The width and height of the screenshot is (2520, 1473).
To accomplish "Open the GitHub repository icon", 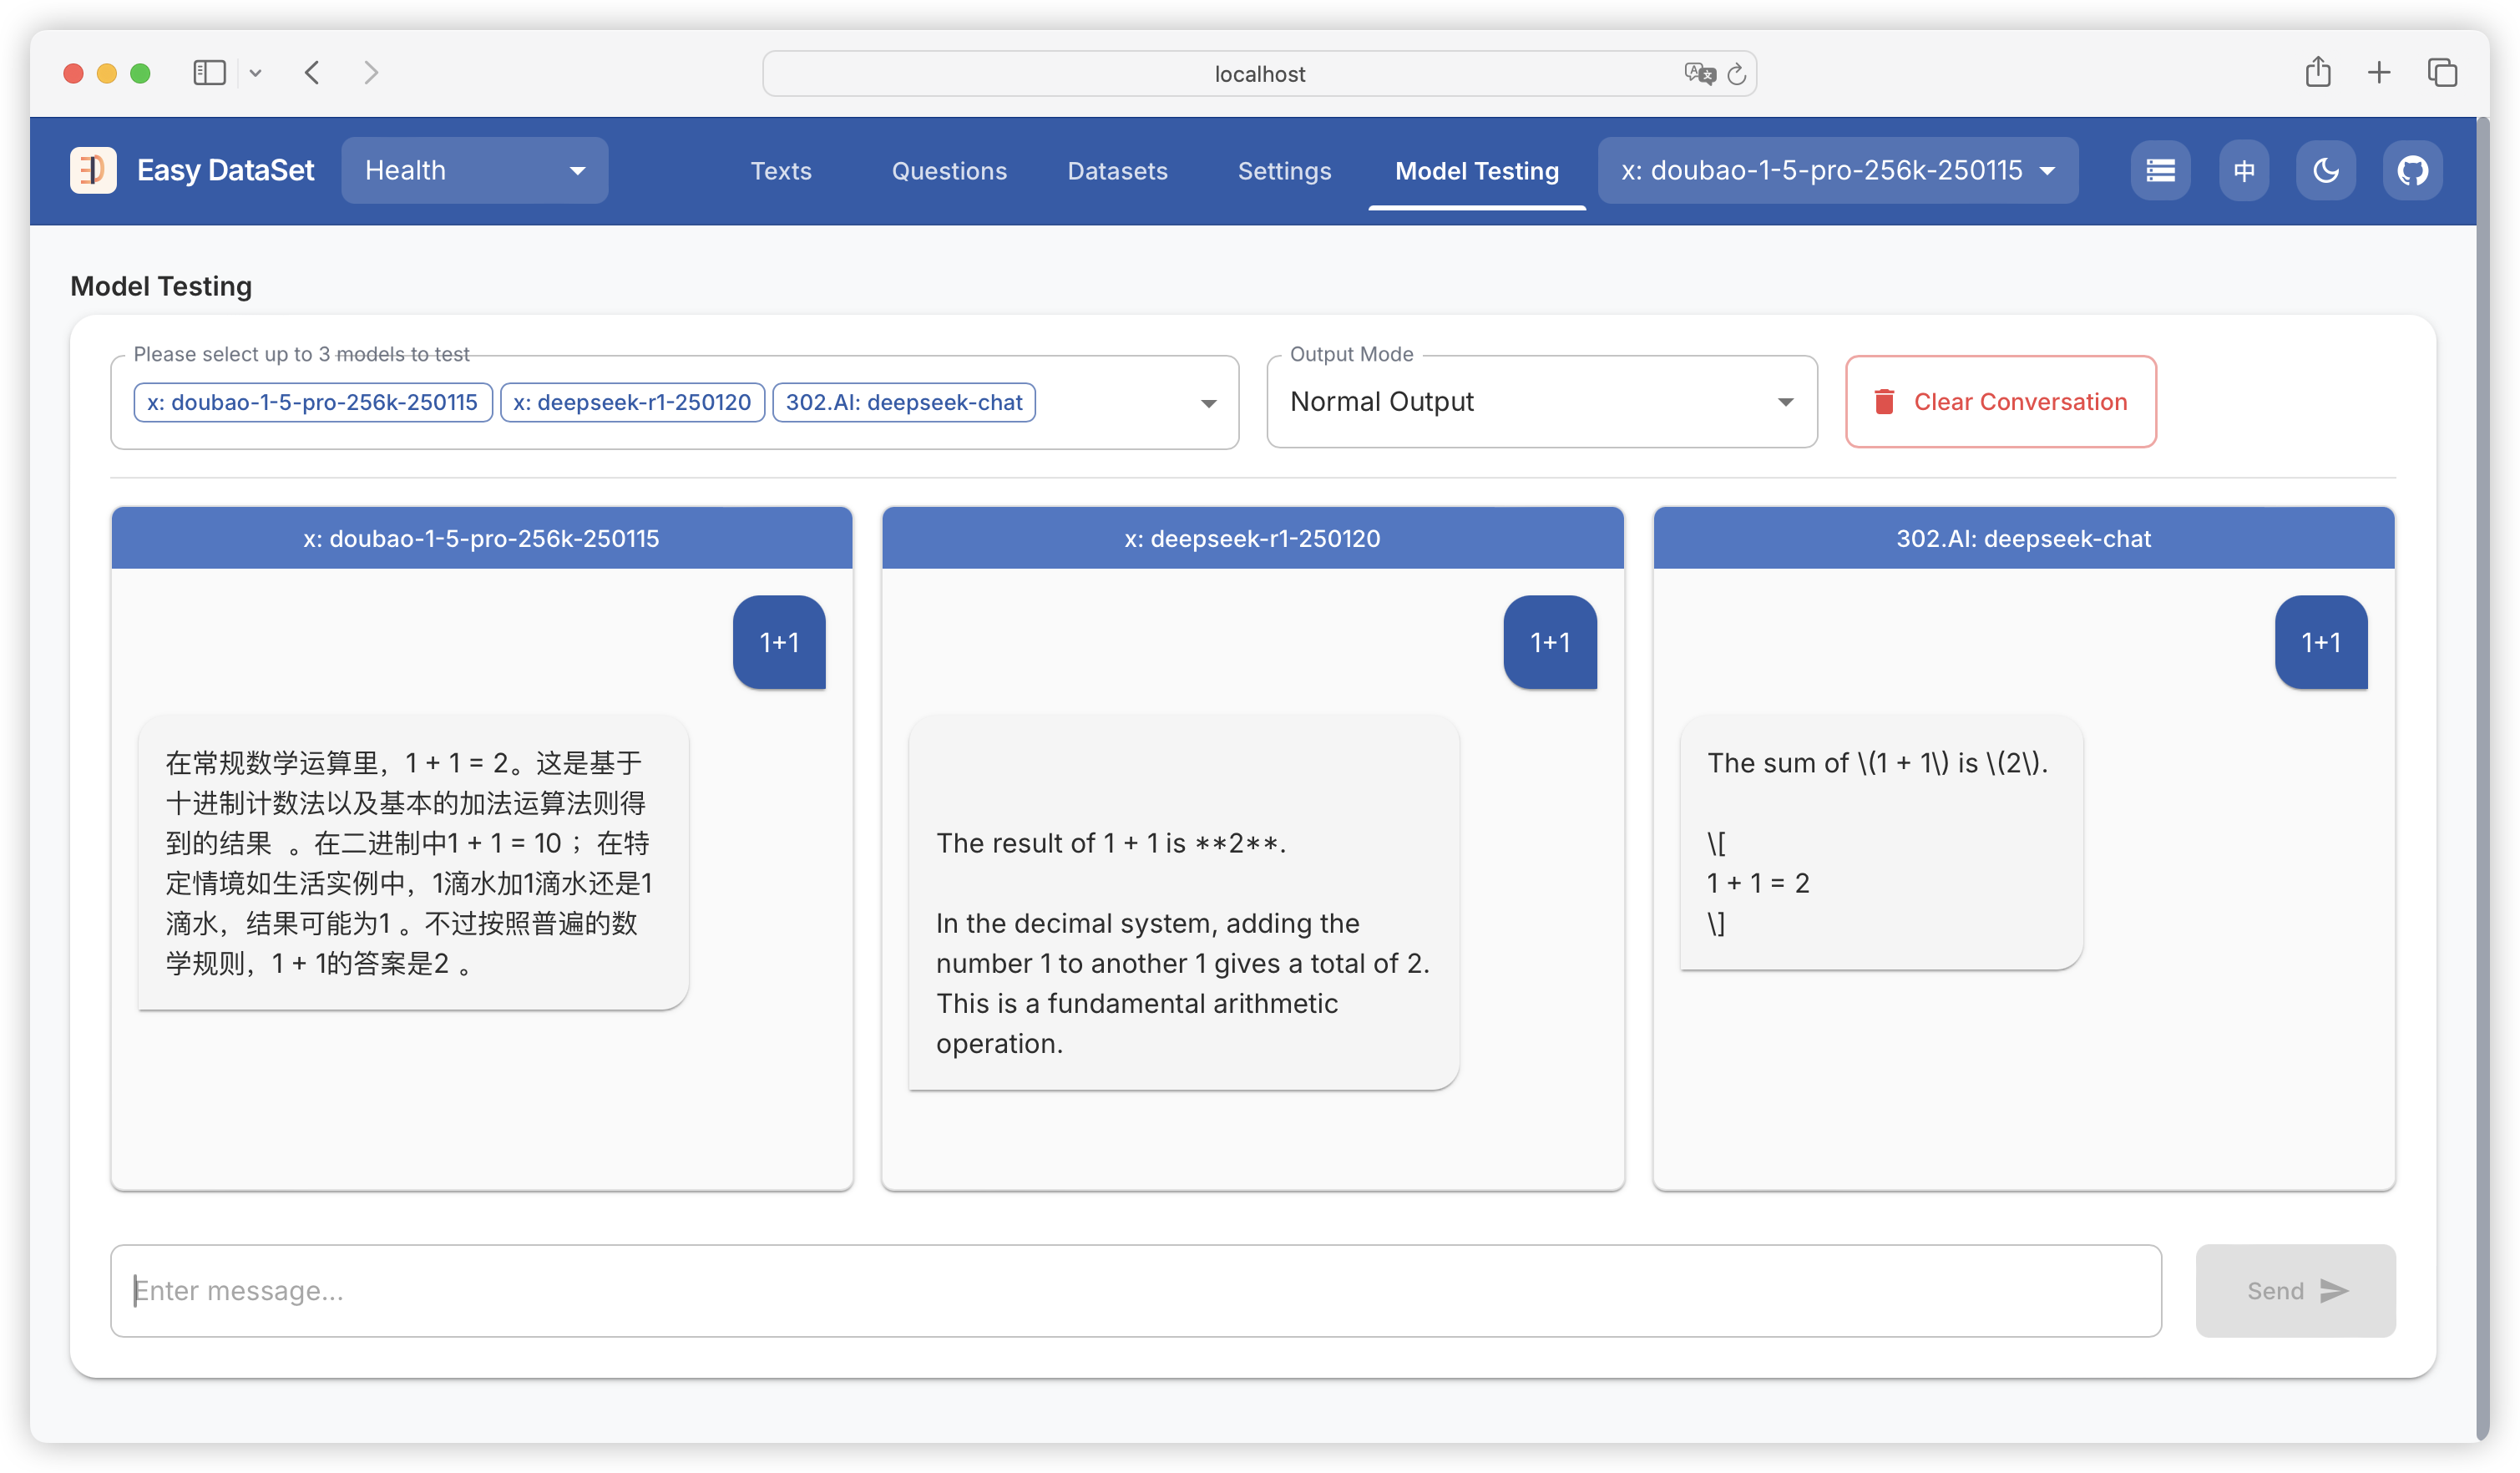I will pos(2412,171).
